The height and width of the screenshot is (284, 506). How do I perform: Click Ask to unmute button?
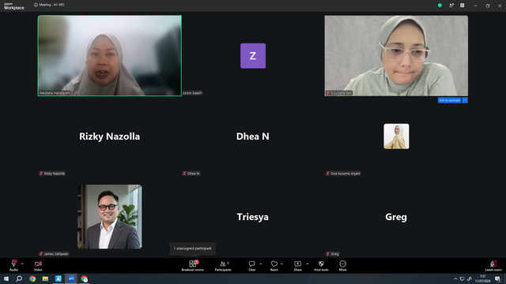click(449, 100)
